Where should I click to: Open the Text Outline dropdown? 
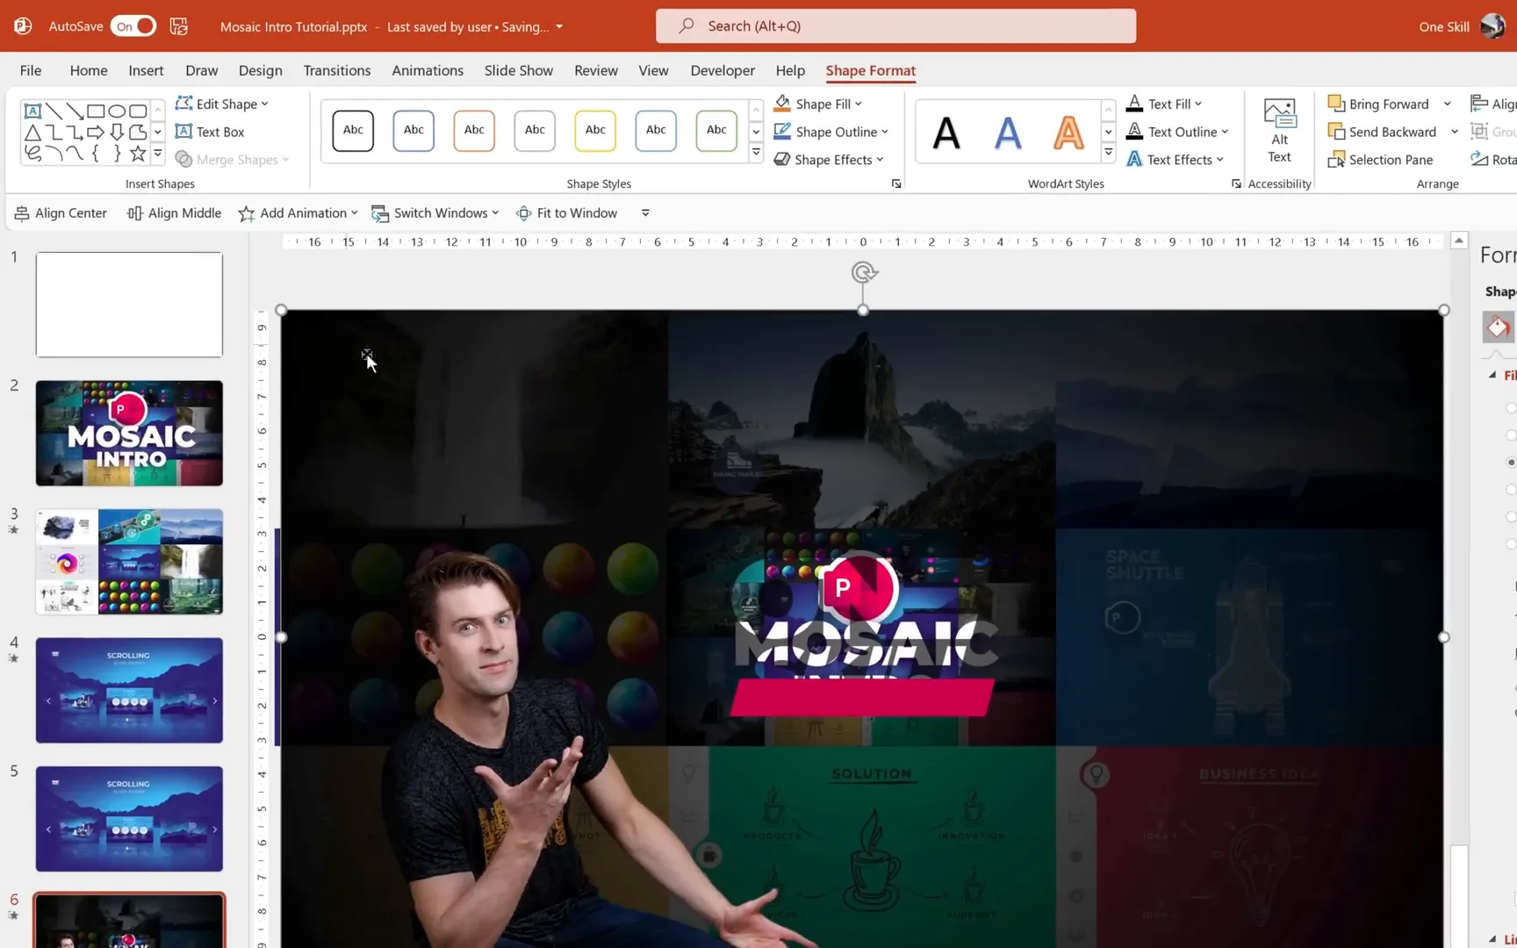1177,132
